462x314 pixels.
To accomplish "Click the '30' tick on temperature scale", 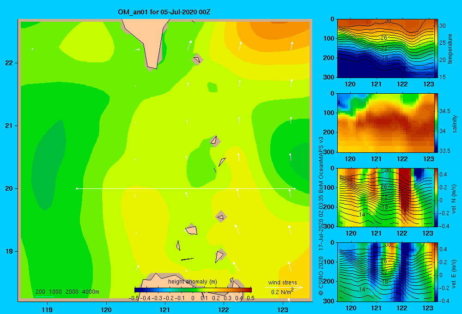I will click(443, 25).
